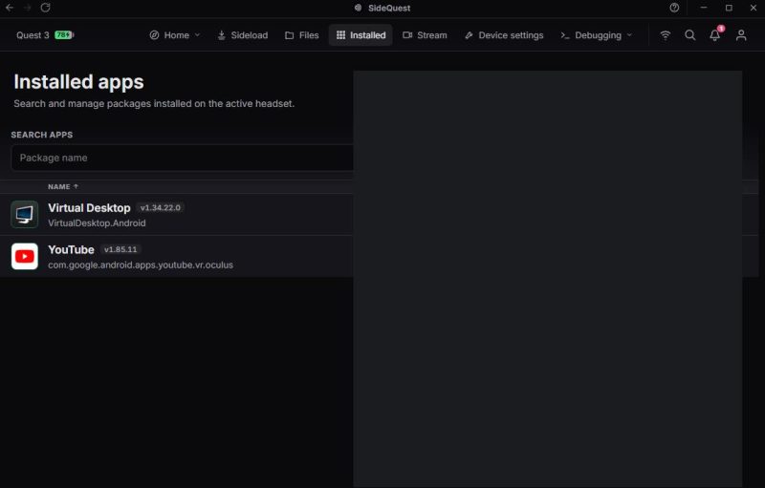Click the help question-mark icon
Screen dimensions: 765x488
point(674,8)
